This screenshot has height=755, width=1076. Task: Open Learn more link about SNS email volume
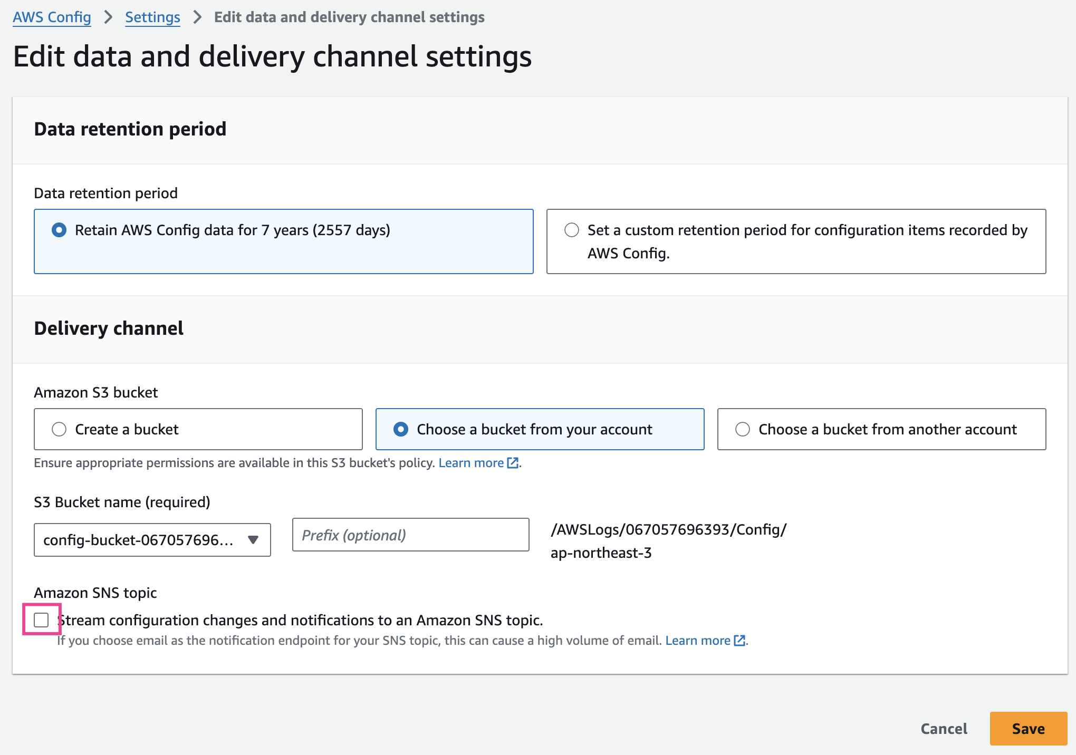(697, 641)
